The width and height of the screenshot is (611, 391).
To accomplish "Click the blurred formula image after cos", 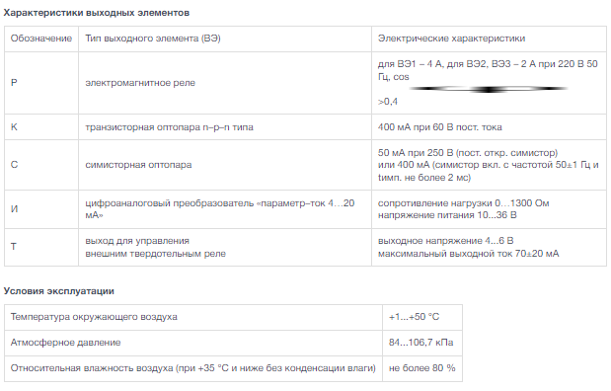I will (x=489, y=89).
